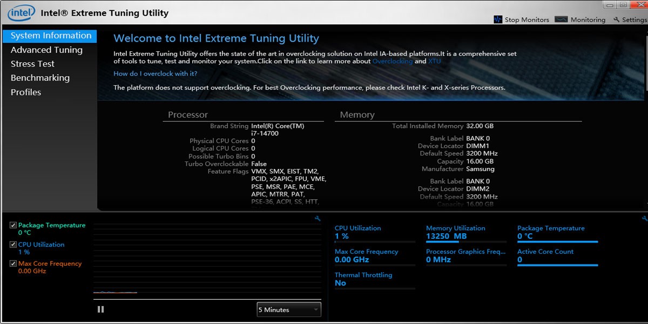This screenshot has width=648, height=324.
Task: Click DIMM2 device locator value
Action: (x=478, y=189)
